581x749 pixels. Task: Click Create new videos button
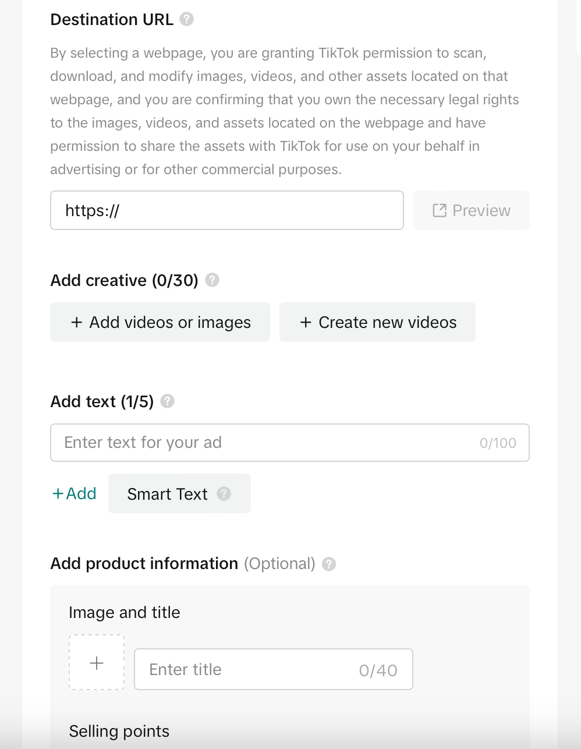pos(377,322)
